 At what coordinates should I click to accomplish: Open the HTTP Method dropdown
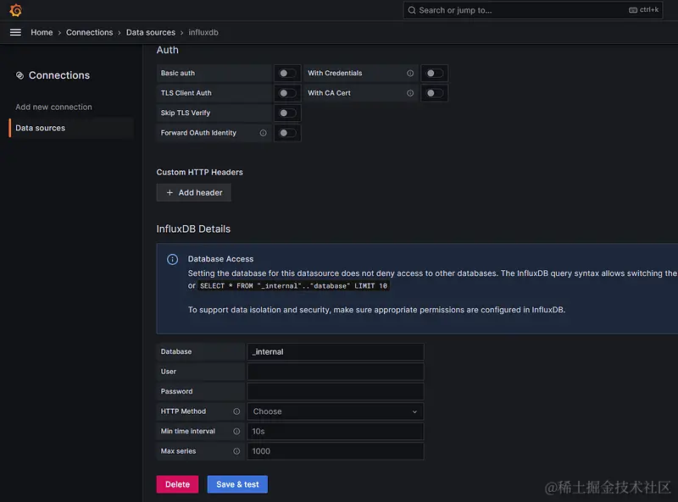[335, 411]
